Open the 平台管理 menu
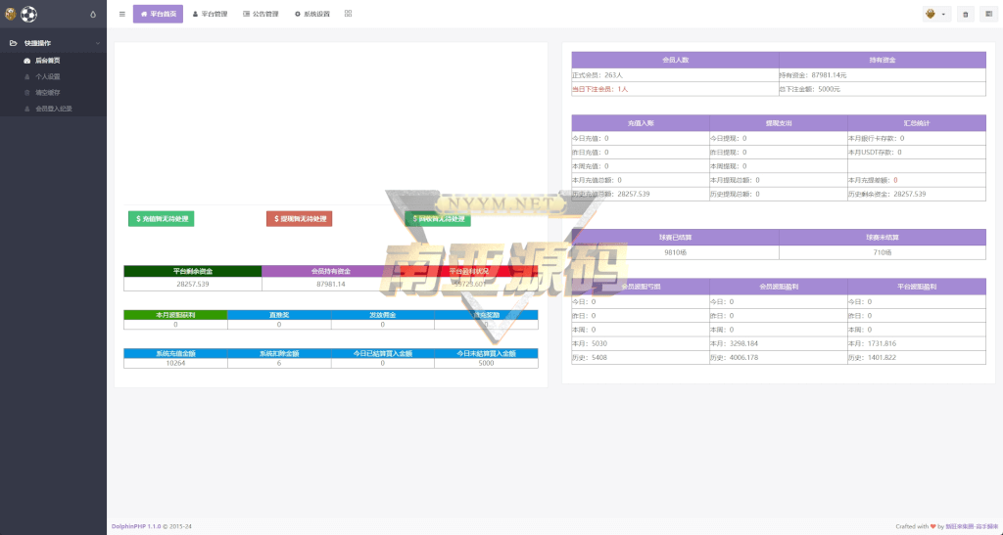1003x535 pixels. (x=210, y=15)
